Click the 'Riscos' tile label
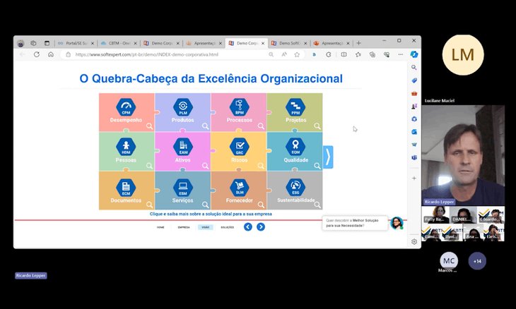516x309 pixels. [239, 160]
